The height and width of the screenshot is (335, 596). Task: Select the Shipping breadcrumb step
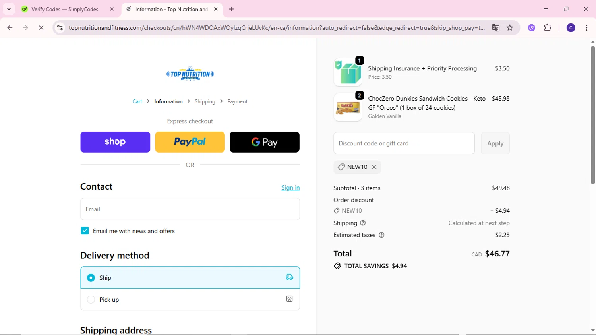[205, 101]
